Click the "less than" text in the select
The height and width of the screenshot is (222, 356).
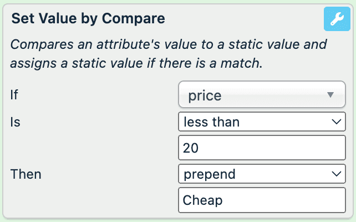coord(212,122)
